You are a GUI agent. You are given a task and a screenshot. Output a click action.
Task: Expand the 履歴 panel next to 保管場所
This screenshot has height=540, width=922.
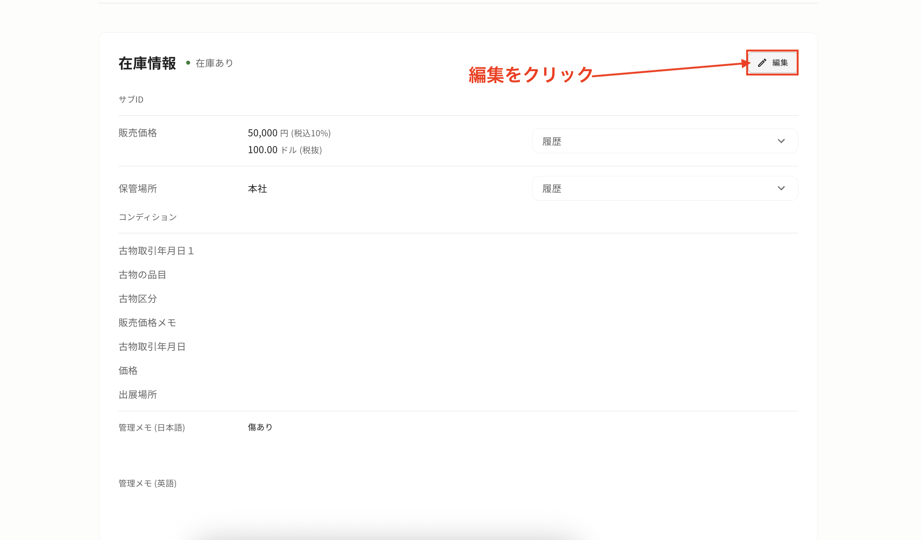tap(665, 188)
